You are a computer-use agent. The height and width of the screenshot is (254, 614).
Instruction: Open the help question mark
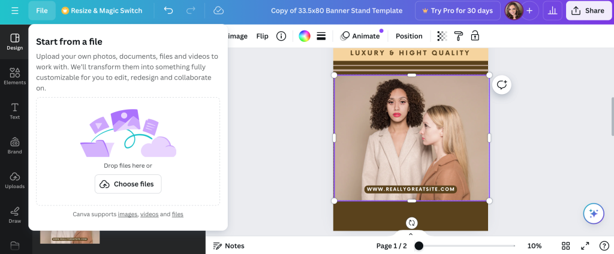[604, 246]
